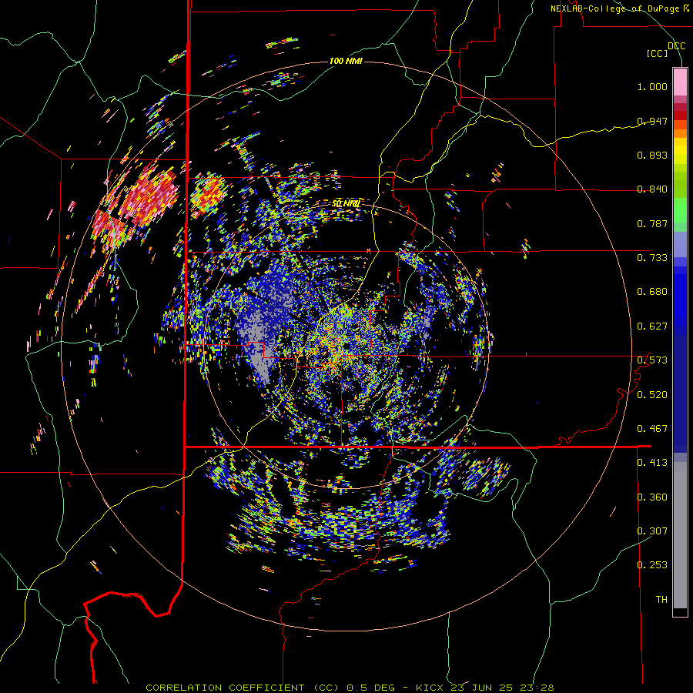Click the NEXLAB-College of DuPage header text
Screen dimensions: 693x693
pyautogui.click(x=619, y=8)
